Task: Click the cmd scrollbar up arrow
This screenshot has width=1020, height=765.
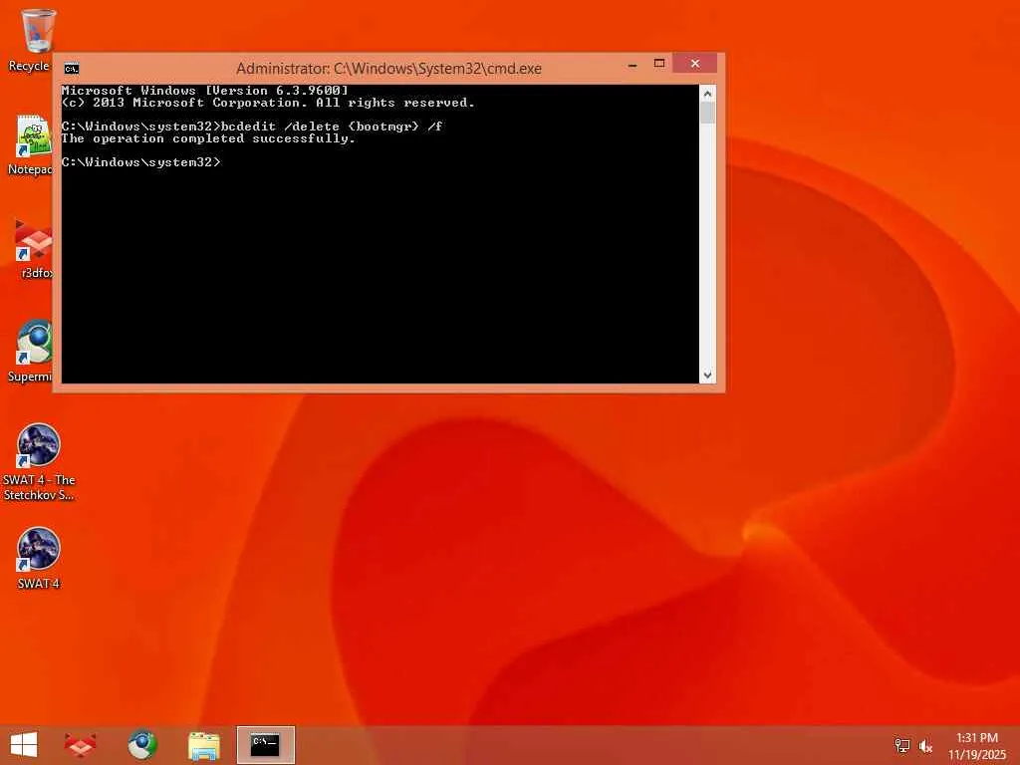Action: coord(708,94)
